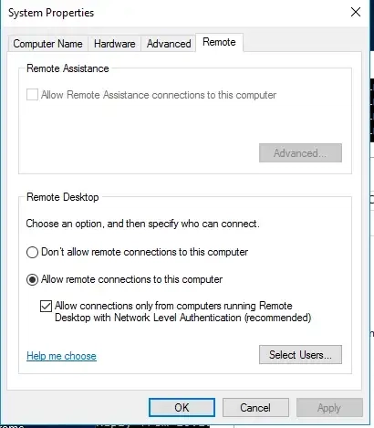
Task: Go to the Advanced tab
Action: (x=169, y=44)
